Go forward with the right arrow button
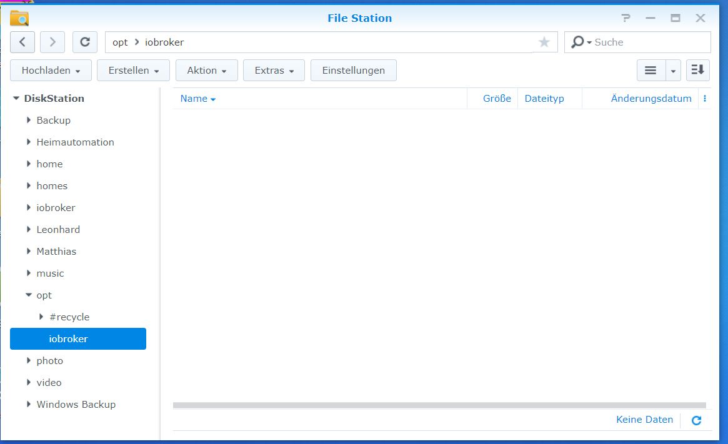Viewport: 728px width, 444px height. pyautogui.click(x=52, y=42)
